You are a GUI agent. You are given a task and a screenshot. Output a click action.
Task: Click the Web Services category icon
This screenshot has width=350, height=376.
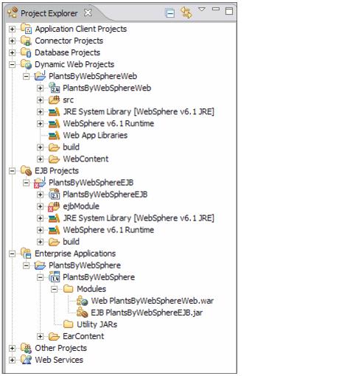coord(26,360)
